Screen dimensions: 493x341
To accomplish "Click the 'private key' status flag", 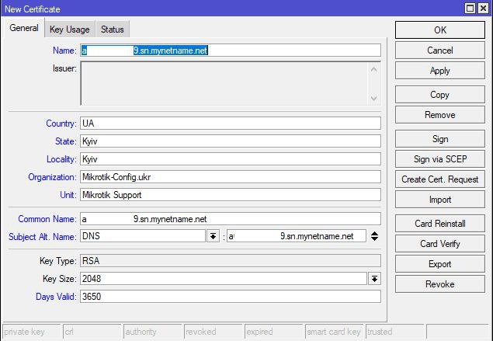I will (31, 332).
